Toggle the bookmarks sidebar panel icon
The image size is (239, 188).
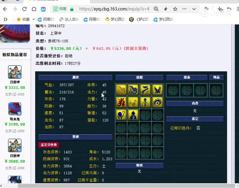6,19
